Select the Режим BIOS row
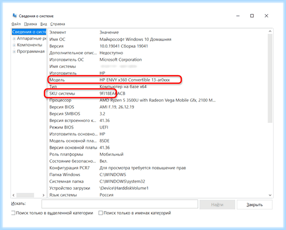Viewport: 286px width, 230px height. coord(158,127)
